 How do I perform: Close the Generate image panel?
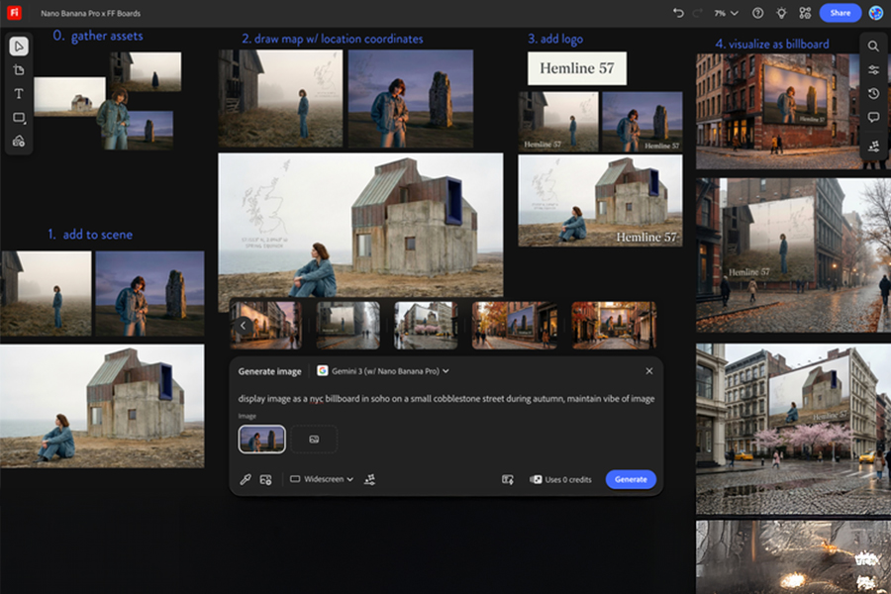pyautogui.click(x=648, y=371)
